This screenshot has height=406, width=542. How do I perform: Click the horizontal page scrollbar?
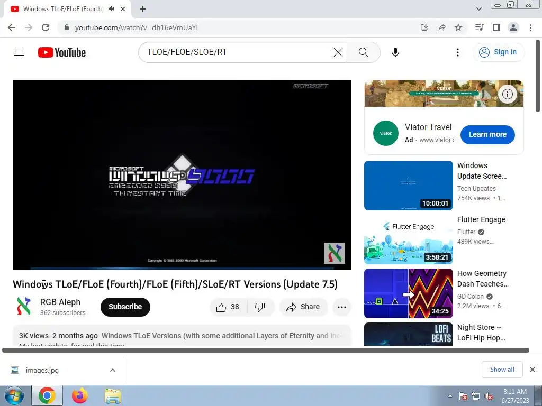tap(266, 350)
